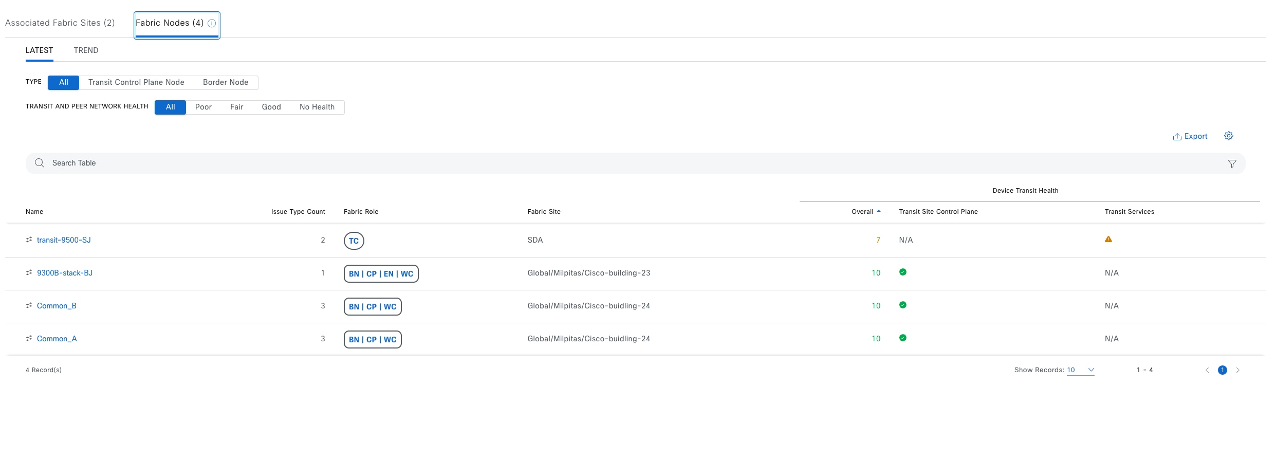Click the info icon beside Fabric Nodes (4)
The width and height of the screenshot is (1276, 459).
point(211,23)
